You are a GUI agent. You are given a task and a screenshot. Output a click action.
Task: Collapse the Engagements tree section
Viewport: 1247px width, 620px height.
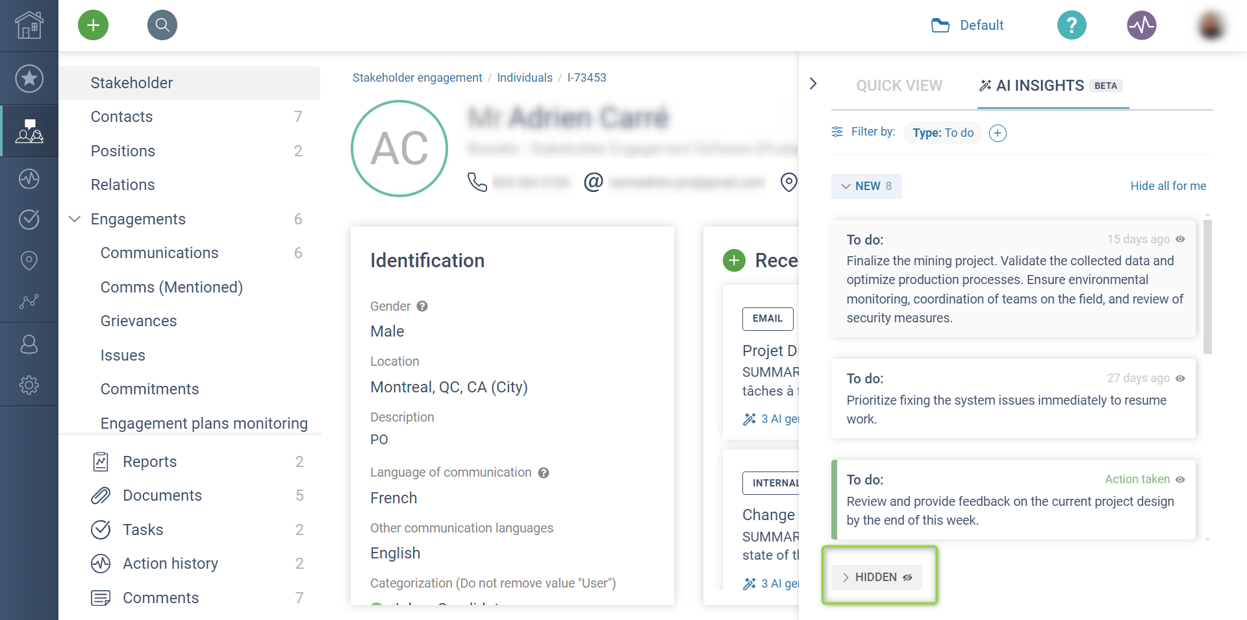tap(75, 219)
